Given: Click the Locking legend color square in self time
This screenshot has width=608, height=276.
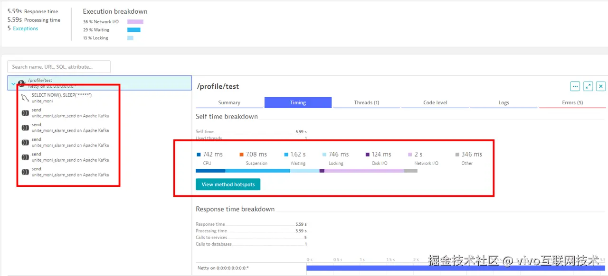Looking at the screenshot, I should [324, 155].
